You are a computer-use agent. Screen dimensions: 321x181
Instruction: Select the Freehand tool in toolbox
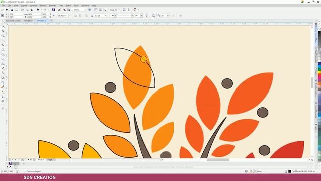coord(3,41)
